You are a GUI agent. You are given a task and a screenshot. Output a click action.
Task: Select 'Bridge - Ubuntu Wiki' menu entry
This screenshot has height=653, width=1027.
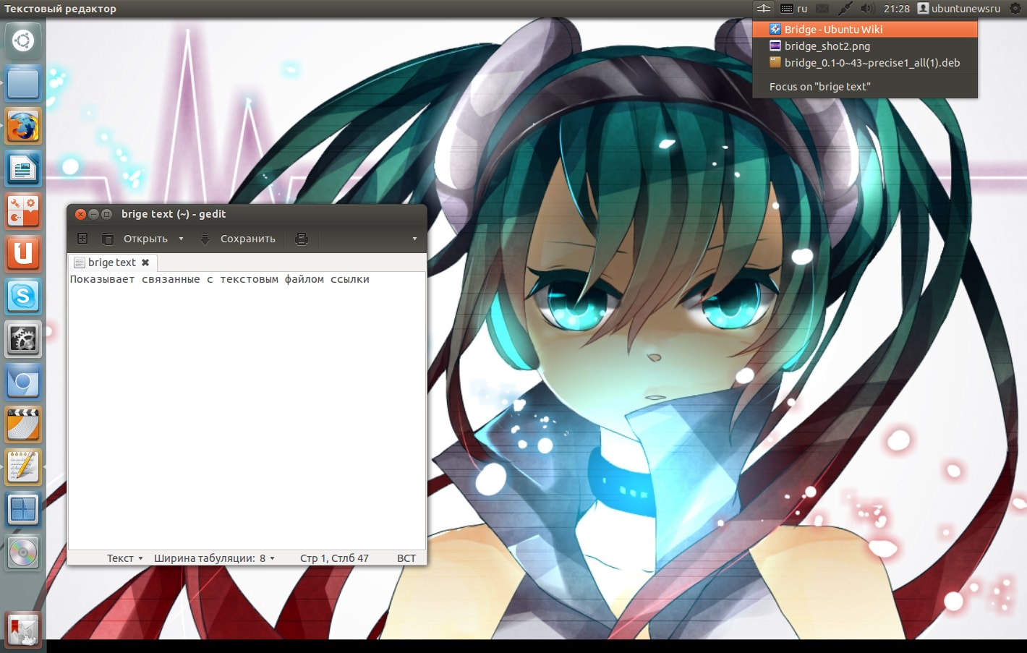[865, 30]
